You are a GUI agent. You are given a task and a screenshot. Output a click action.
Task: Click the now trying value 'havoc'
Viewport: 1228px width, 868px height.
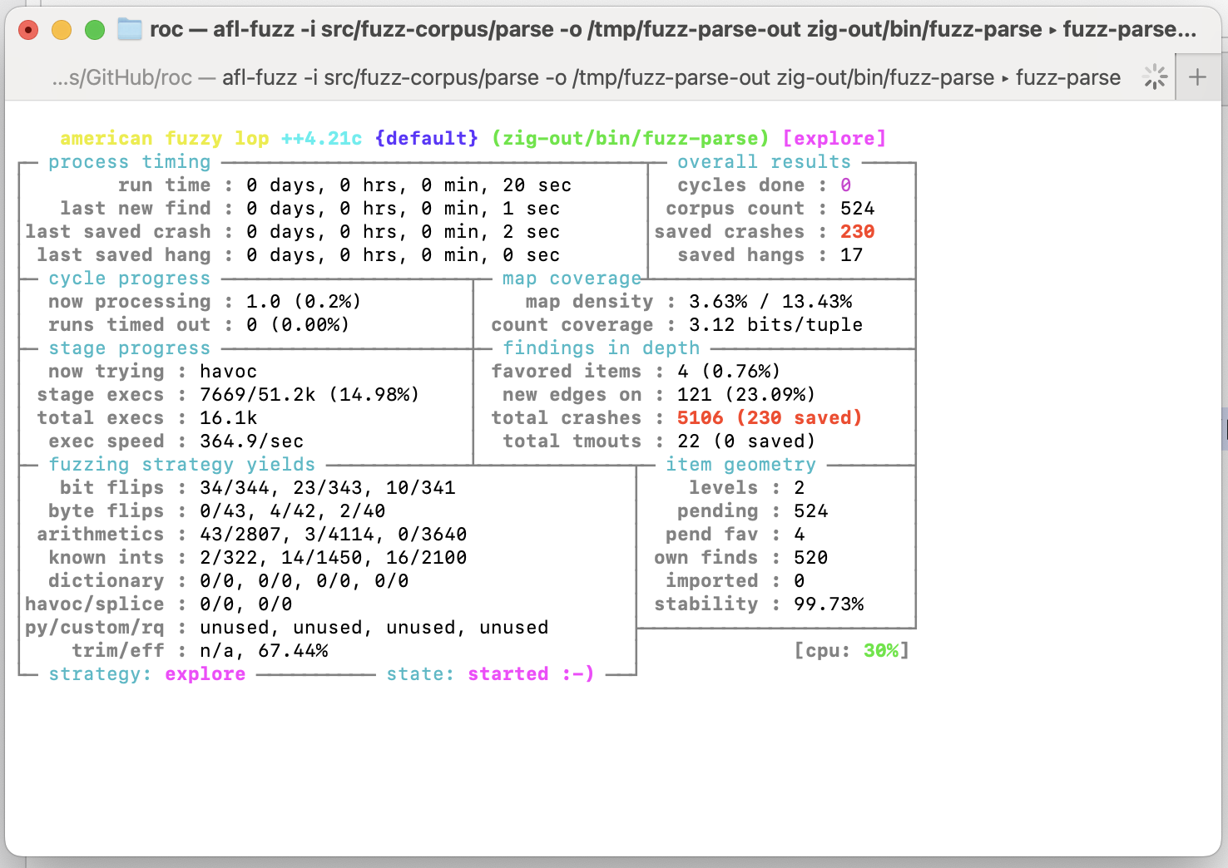[229, 371]
